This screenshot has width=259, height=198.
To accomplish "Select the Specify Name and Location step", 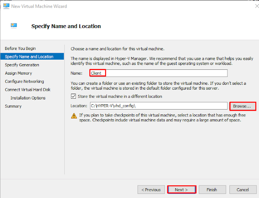I will pos(32,56).
